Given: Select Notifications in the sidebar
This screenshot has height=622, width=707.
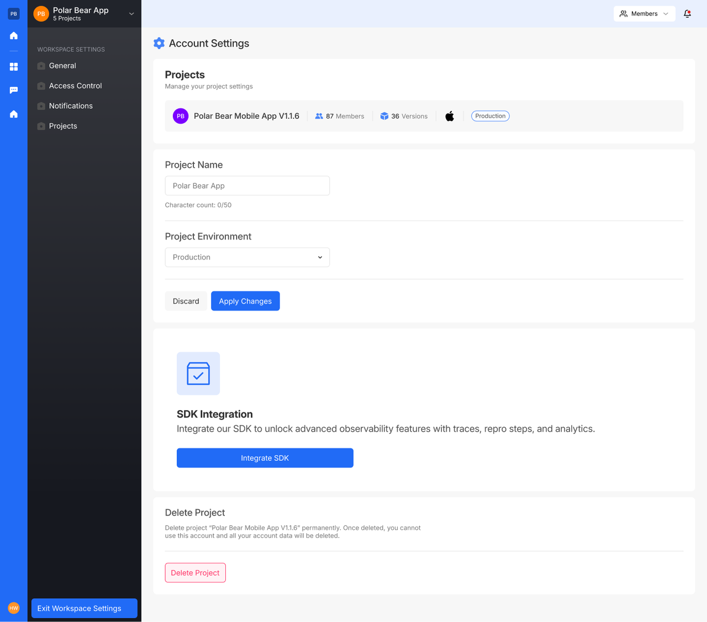Looking at the screenshot, I should (71, 106).
